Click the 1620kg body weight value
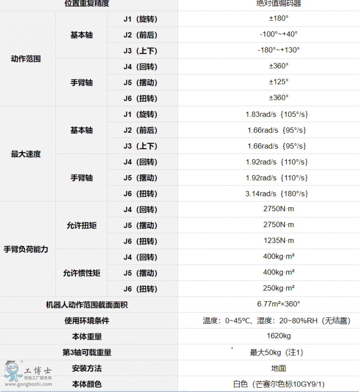Screen dimensions: 359x392 278,336
